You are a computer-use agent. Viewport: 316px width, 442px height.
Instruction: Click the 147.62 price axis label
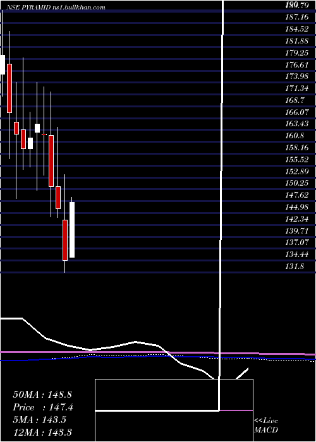[297, 195]
